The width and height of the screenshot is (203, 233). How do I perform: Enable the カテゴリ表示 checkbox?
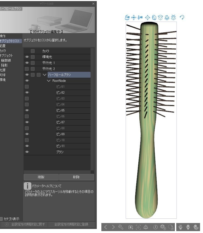[x=1, y=219]
